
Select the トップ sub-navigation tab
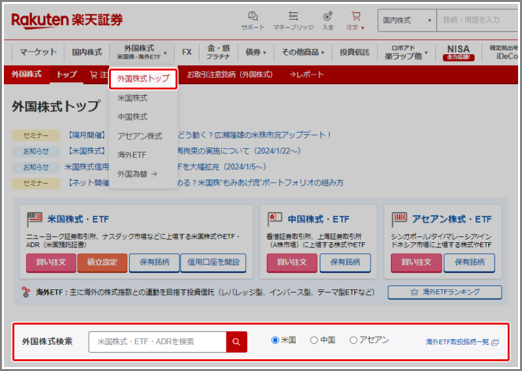pos(67,74)
